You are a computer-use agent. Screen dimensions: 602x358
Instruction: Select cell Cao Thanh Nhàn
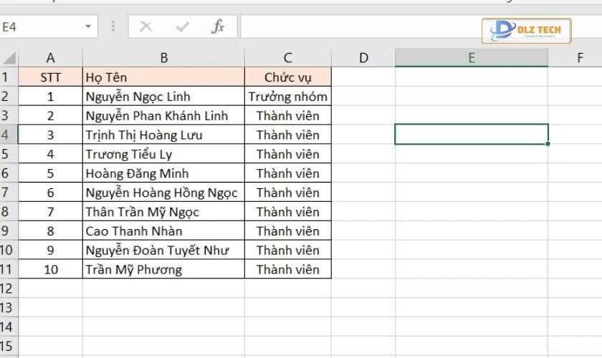coord(163,231)
